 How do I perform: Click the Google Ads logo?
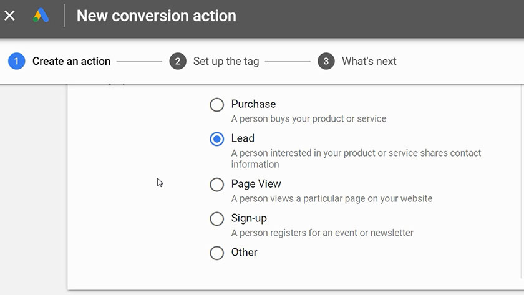[41, 16]
